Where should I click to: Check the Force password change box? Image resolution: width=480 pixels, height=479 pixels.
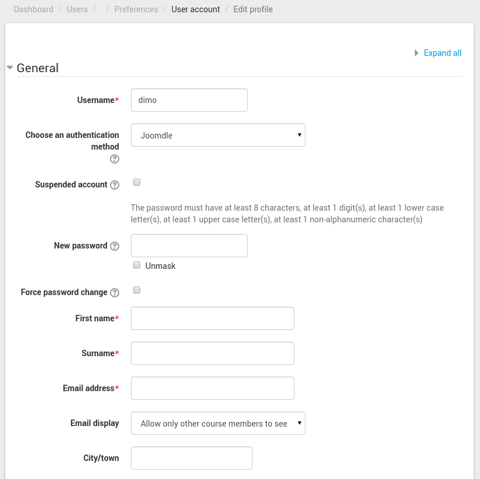pyautogui.click(x=137, y=290)
